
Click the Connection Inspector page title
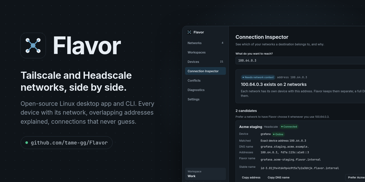[262, 37]
